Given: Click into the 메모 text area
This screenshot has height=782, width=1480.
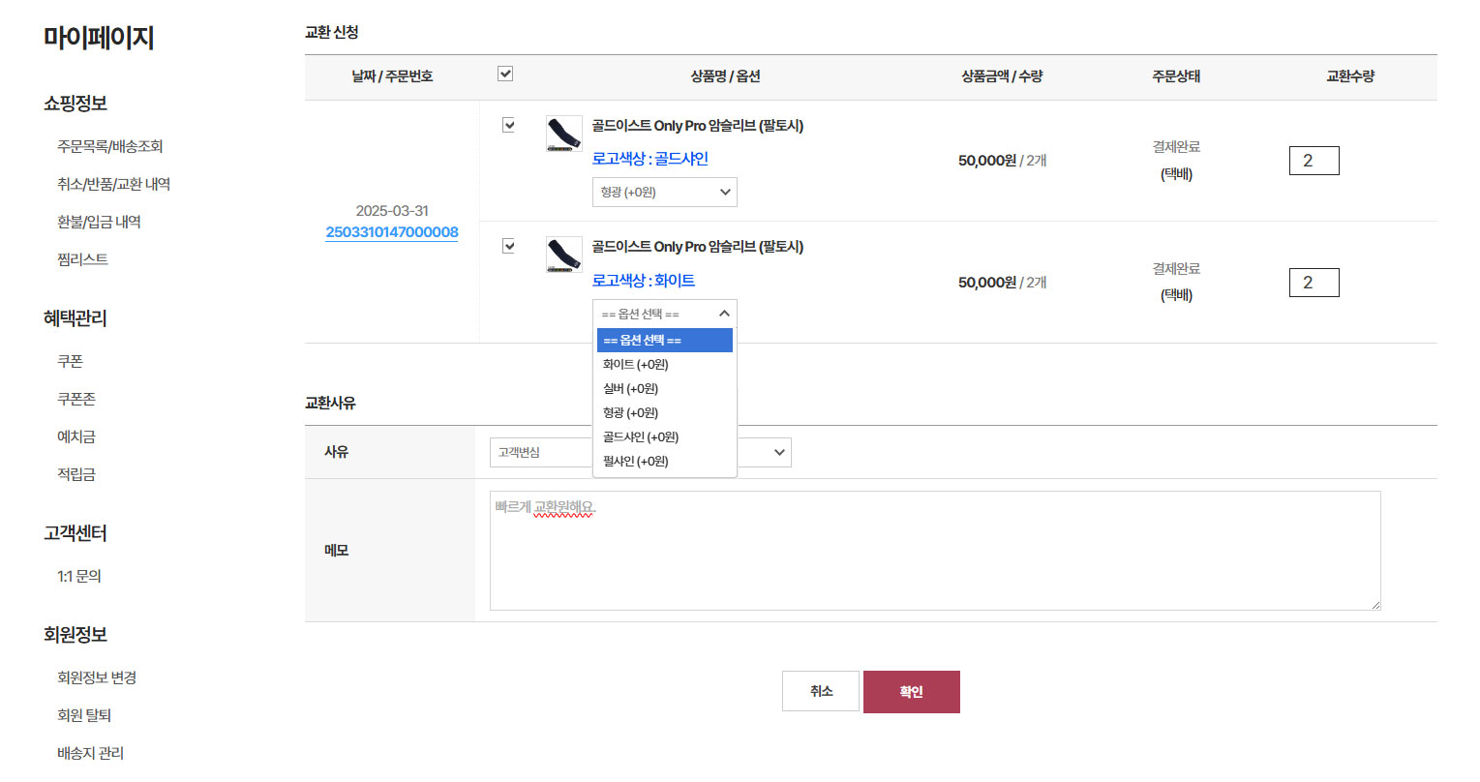Looking at the screenshot, I should 935,551.
